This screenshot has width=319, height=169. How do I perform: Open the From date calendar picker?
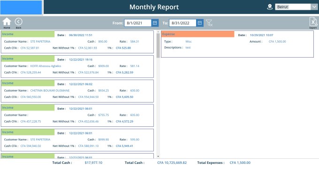[x=155, y=23]
